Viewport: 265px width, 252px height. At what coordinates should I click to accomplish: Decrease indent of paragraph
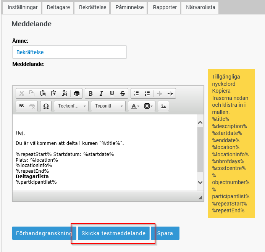point(160,93)
